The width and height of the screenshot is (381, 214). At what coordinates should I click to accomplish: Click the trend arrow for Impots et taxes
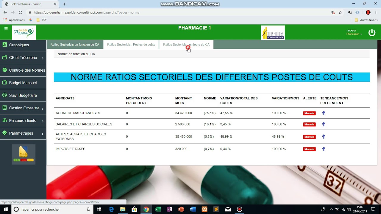coord(324,149)
